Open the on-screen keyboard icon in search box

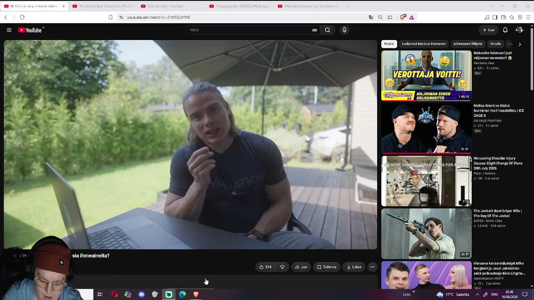(315, 30)
